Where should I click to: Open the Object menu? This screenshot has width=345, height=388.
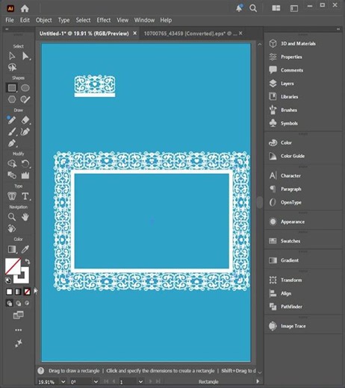tap(44, 20)
